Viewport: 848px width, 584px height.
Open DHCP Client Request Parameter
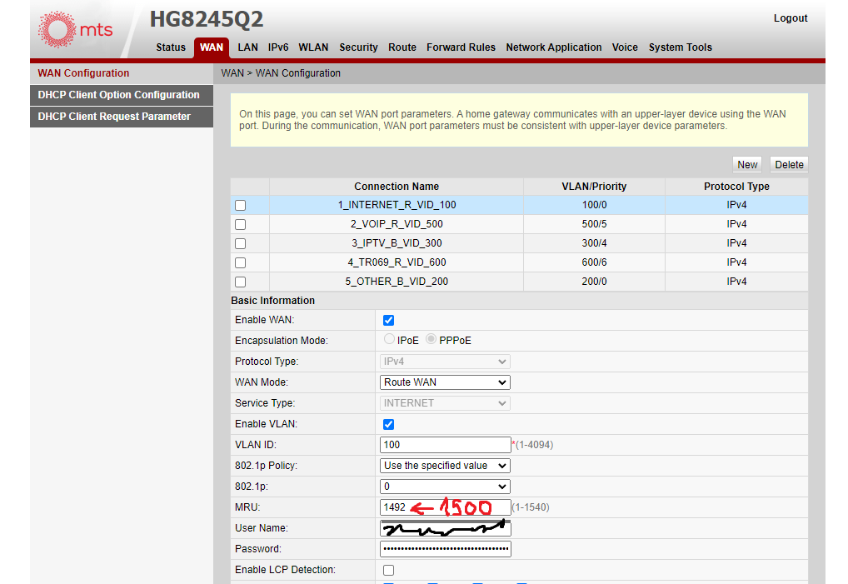[122, 117]
